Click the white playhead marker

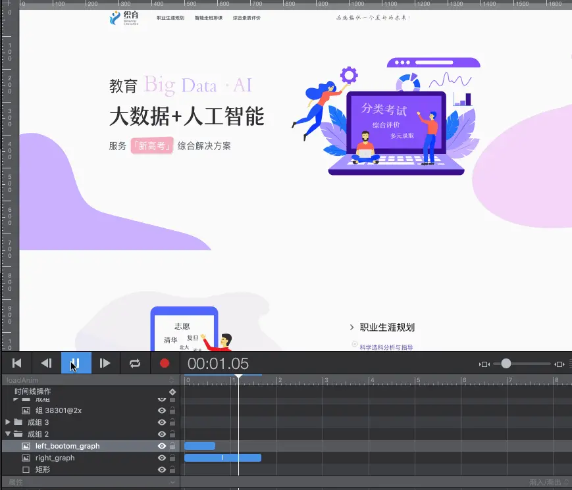tap(238, 376)
